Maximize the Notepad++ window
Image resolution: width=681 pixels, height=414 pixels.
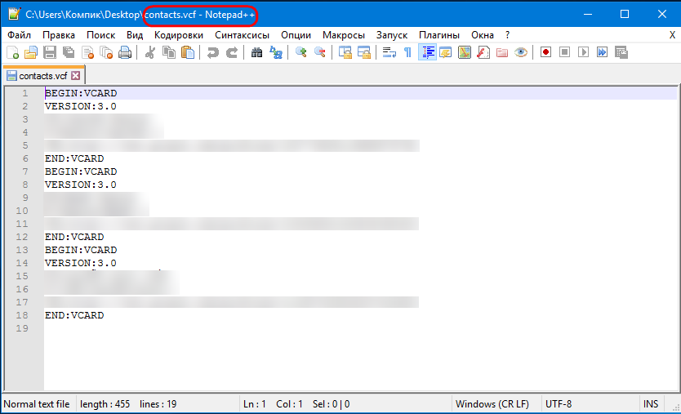(x=625, y=14)
